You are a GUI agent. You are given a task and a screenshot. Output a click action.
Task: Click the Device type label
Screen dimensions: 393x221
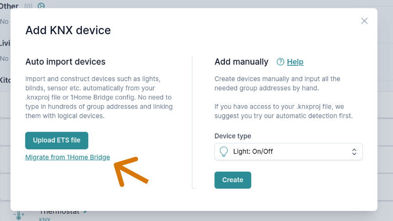pyautogui.click(x=233, y=136)
